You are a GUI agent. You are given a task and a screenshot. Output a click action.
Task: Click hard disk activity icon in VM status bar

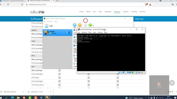click(x=119, y=72)
